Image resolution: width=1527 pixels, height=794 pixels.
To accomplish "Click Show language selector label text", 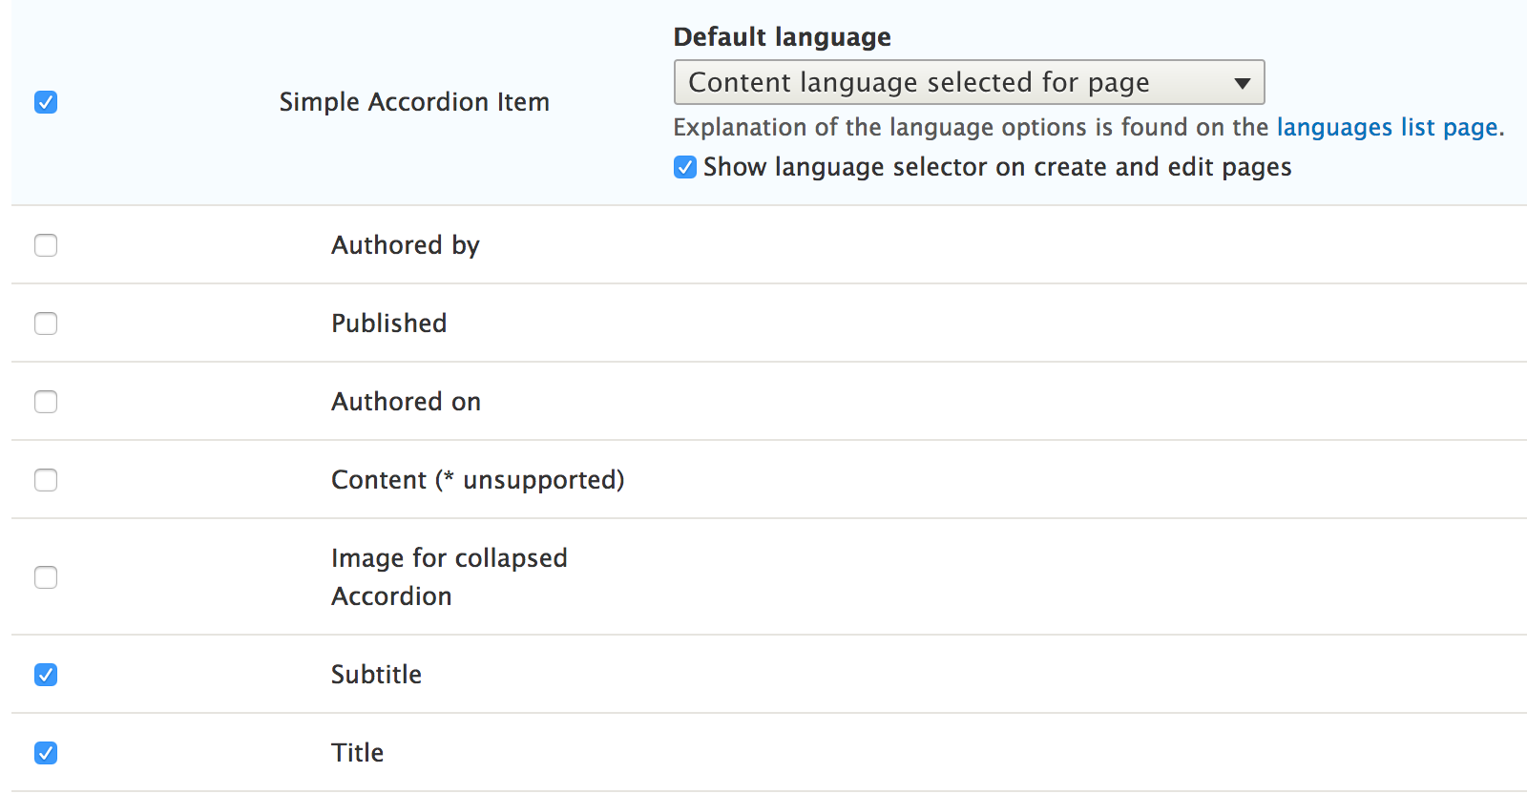I will [x=997, y=167].
